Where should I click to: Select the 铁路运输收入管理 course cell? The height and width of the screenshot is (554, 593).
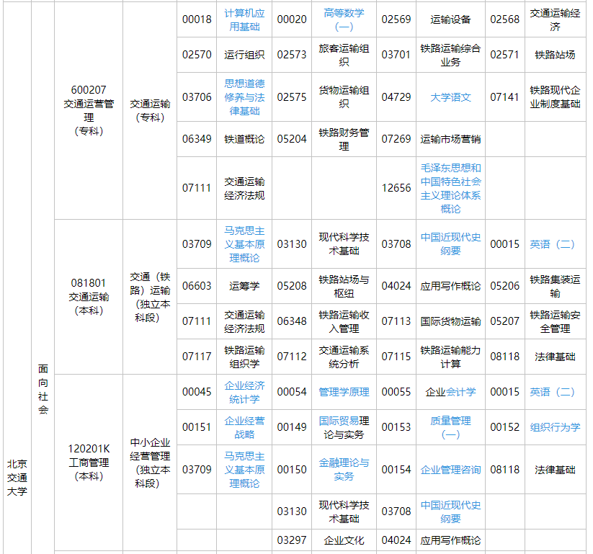point(344,321)
